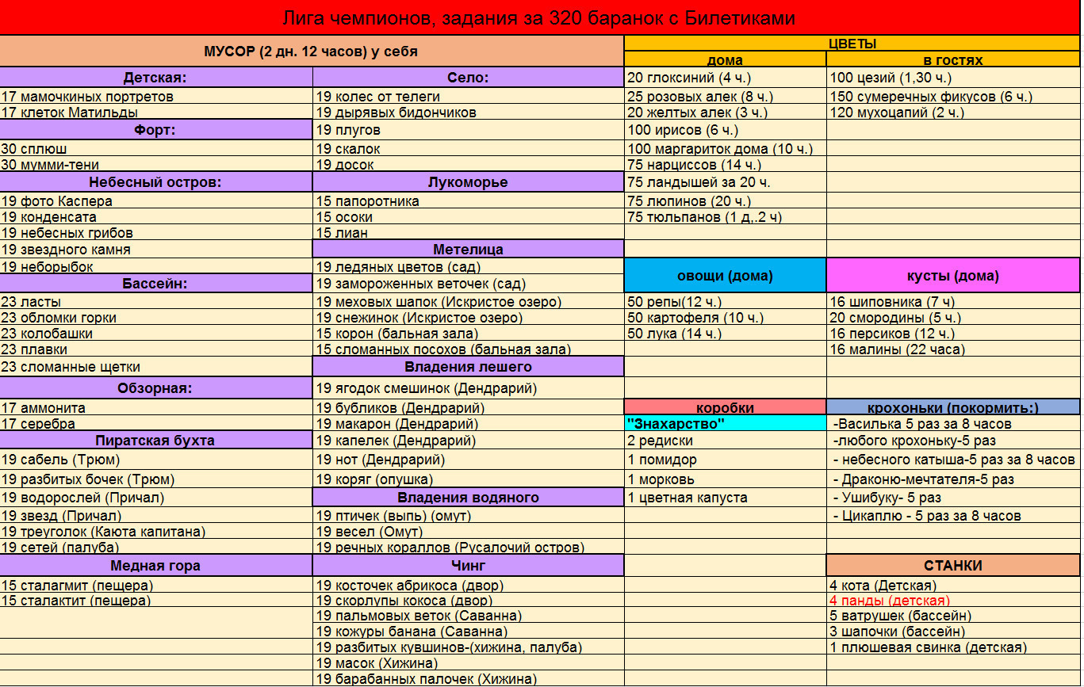This screenshot has height=687, width=1084.
Task: Click cell "75 тюльпанов (1 д,.2 ч)"
Action: 725,216
